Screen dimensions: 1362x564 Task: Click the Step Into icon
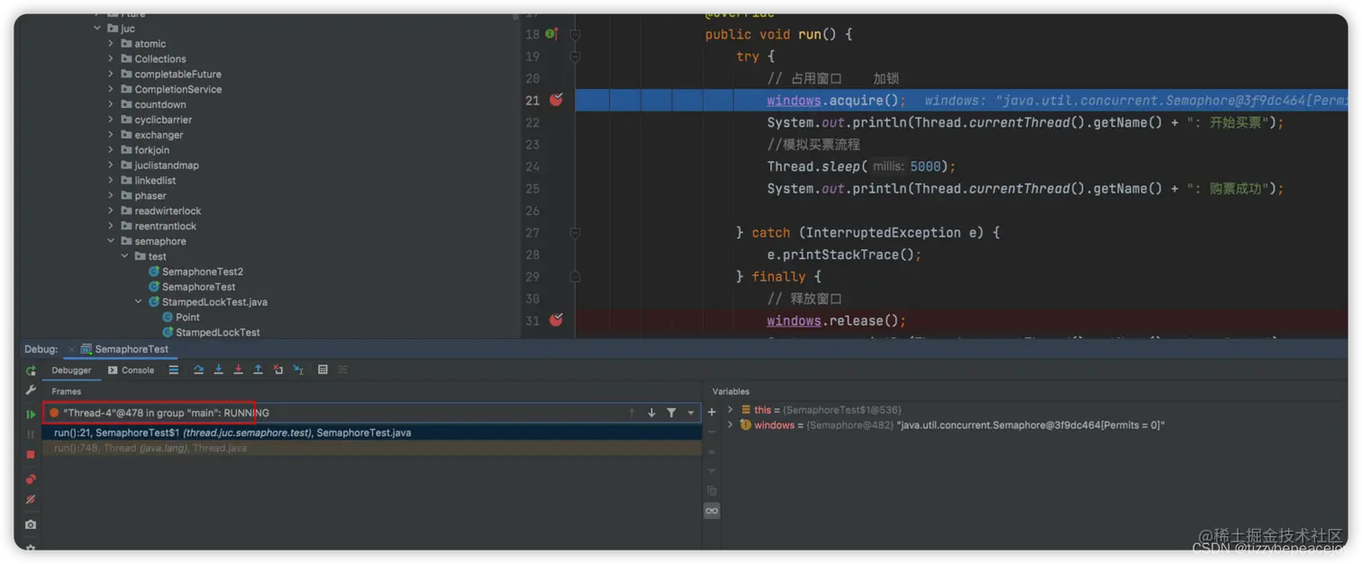218,370
